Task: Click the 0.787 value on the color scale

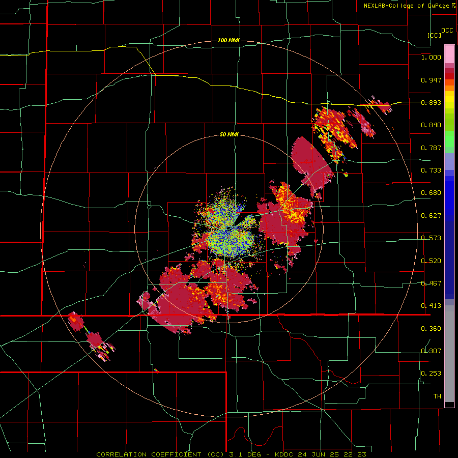Action: point(431,148)
